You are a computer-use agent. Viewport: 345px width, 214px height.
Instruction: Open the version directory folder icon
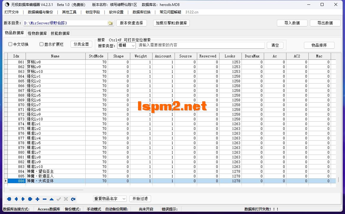pos(110,23)
